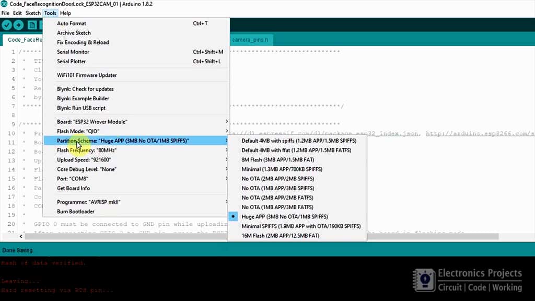Close the open Tools menu
Image resolution: width=535 pixels, height=301 pixels.
click(50, 13)
